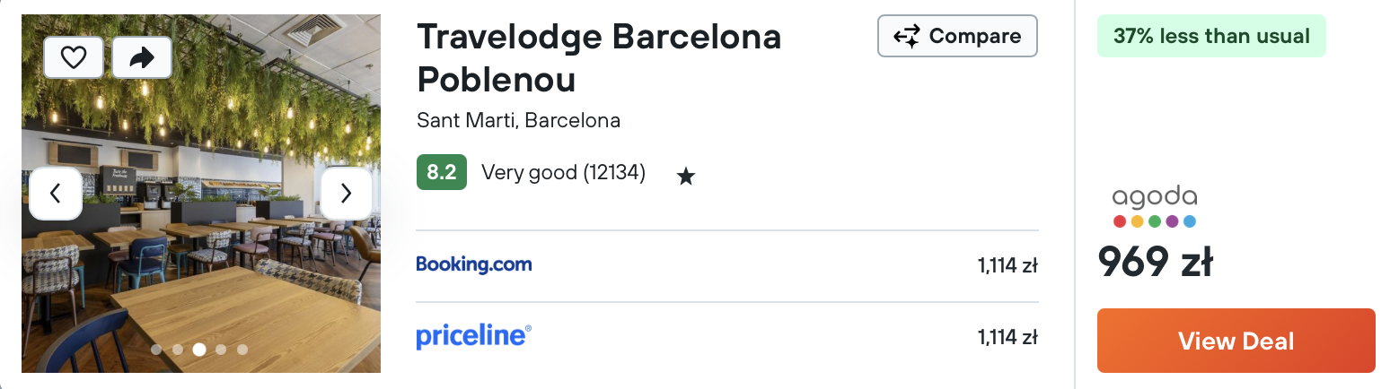Show the previous hotel photo
The image size is (1390, 389).
click(56, 193)
